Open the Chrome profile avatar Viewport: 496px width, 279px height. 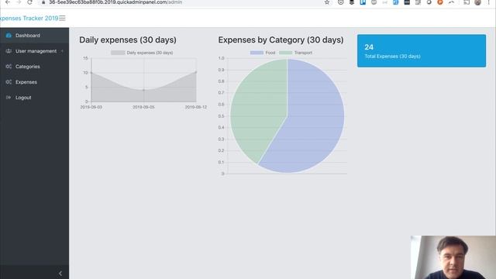click(x=477, y=2)
